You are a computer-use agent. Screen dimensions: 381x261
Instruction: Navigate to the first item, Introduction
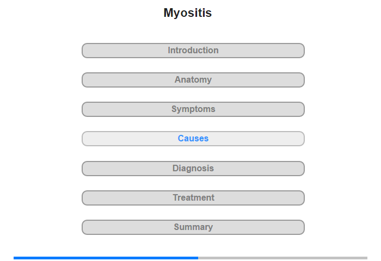pos(193,51)
